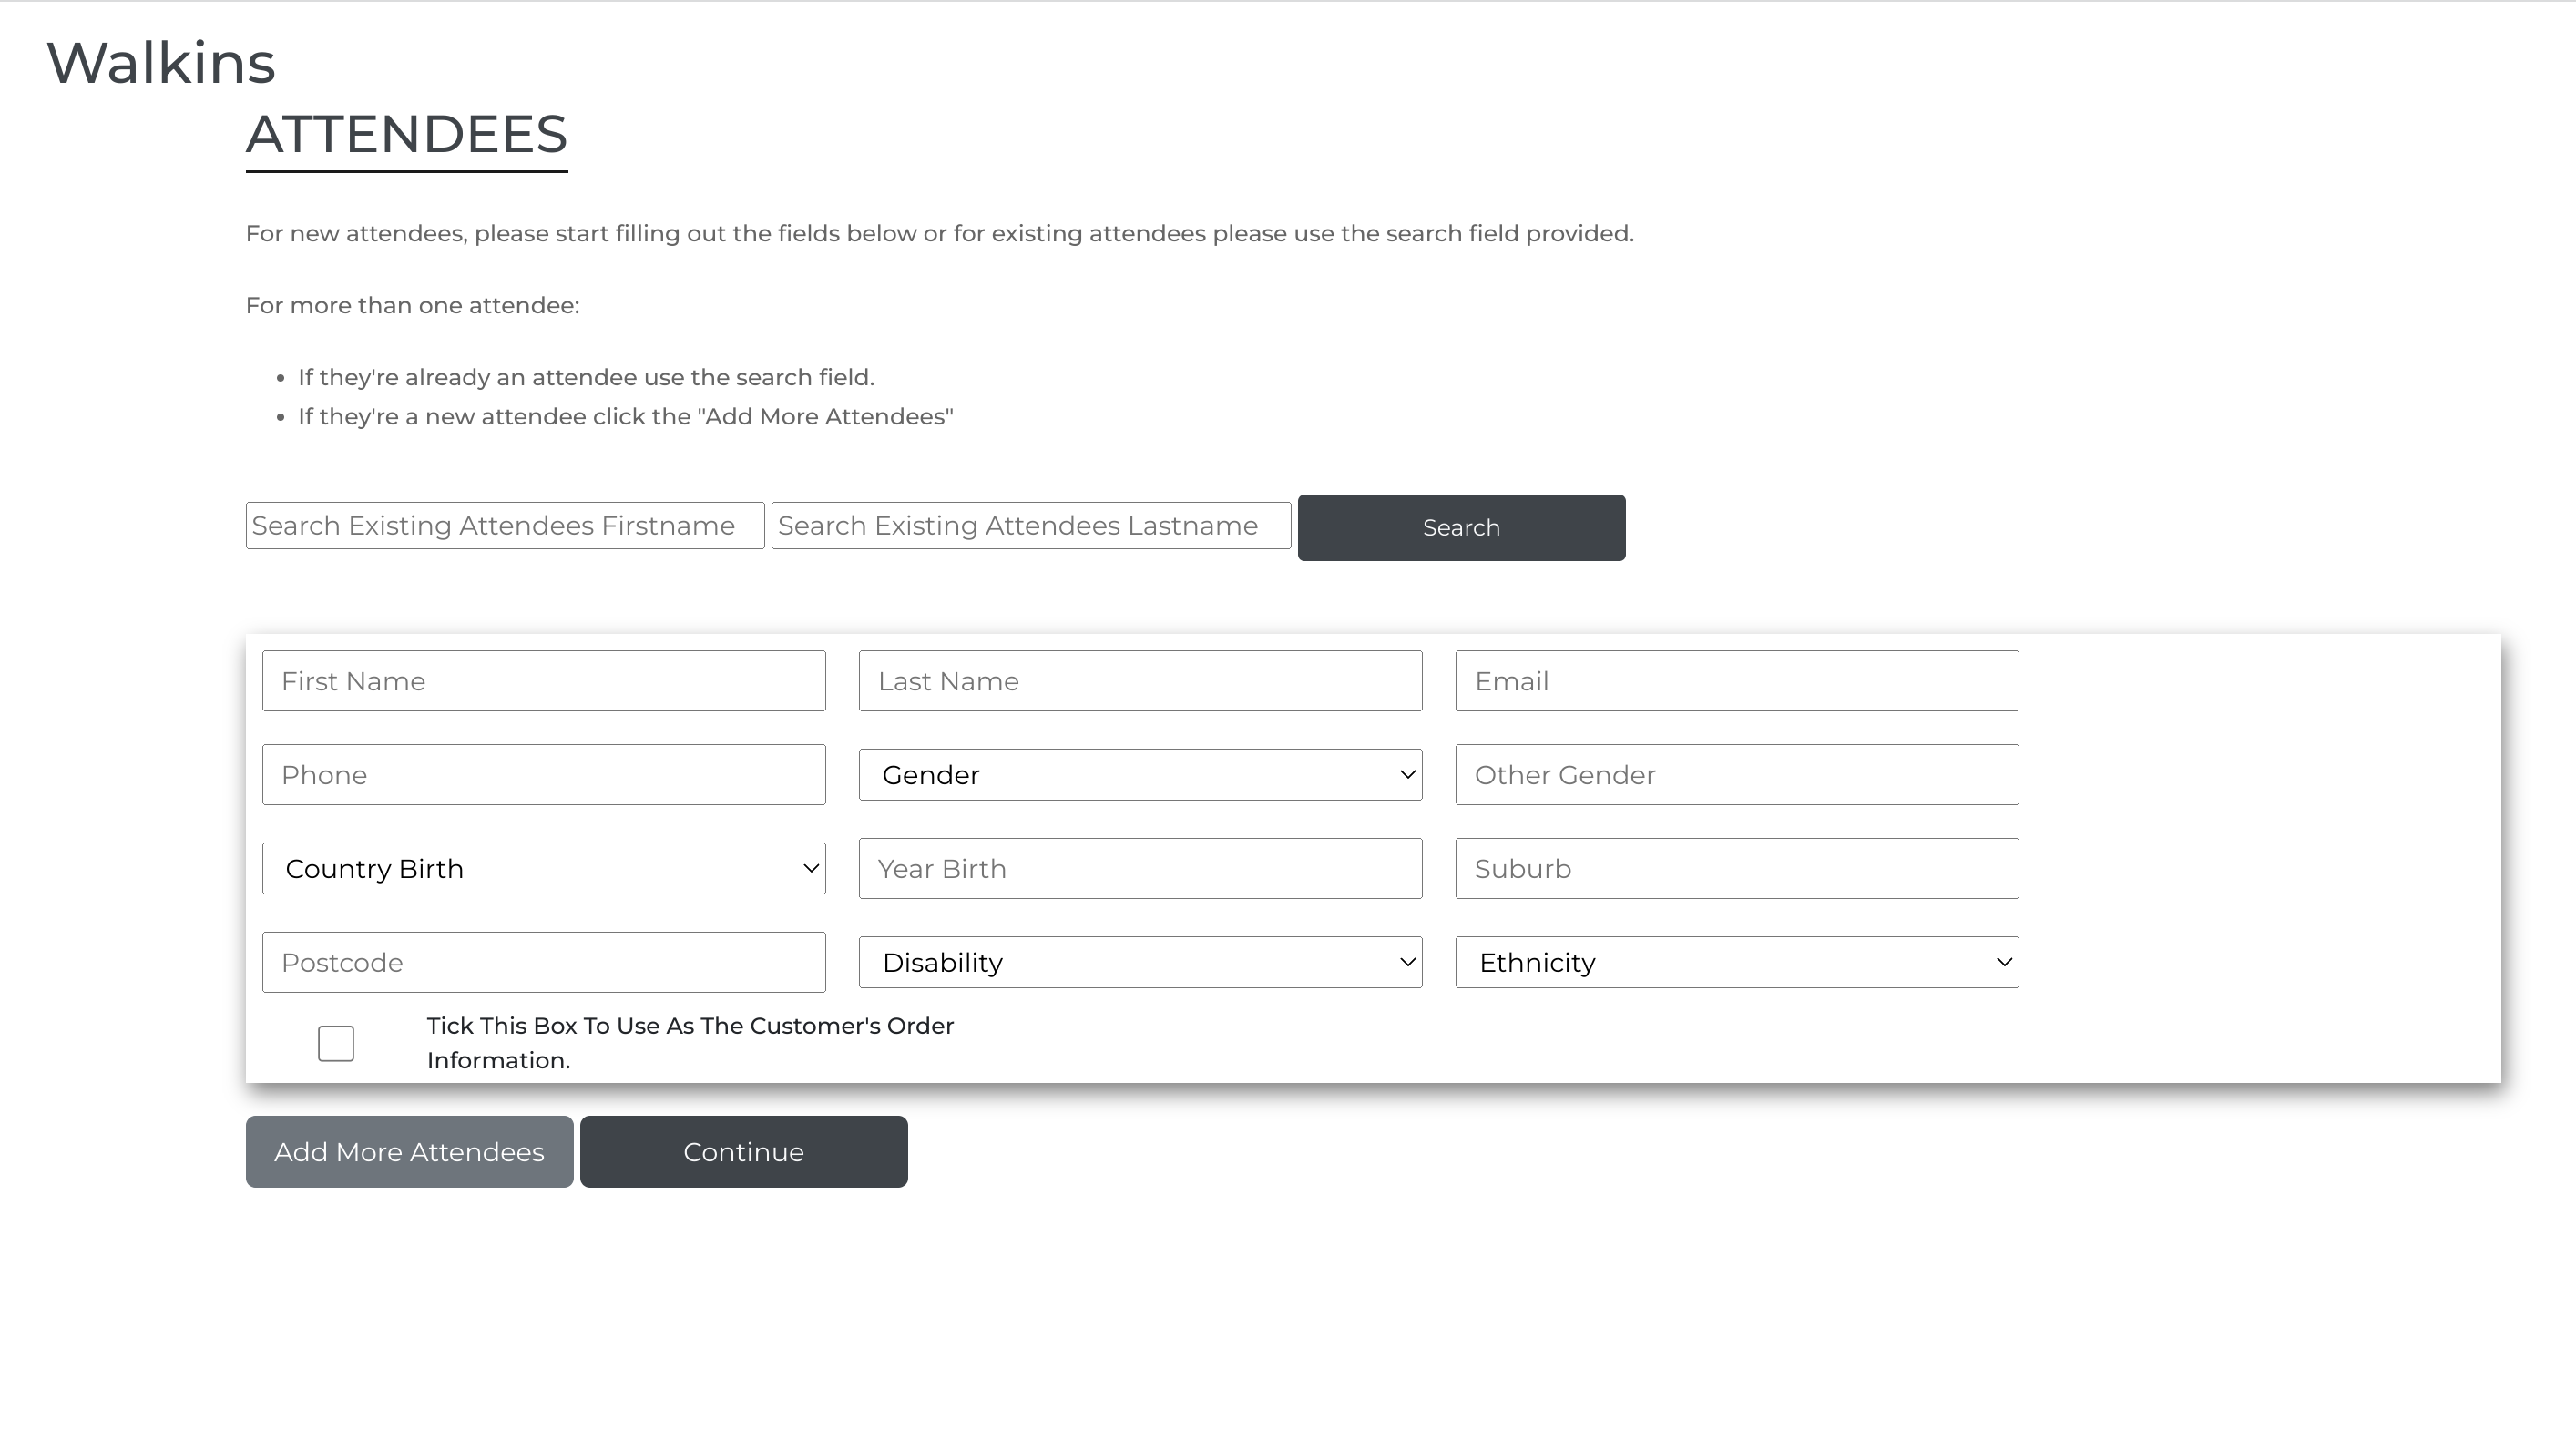Image resolution: width=2576 pixels, height=1430 pixels.
Task: Expand the Ethnicity dropdown
Action: coord(1736,963)
